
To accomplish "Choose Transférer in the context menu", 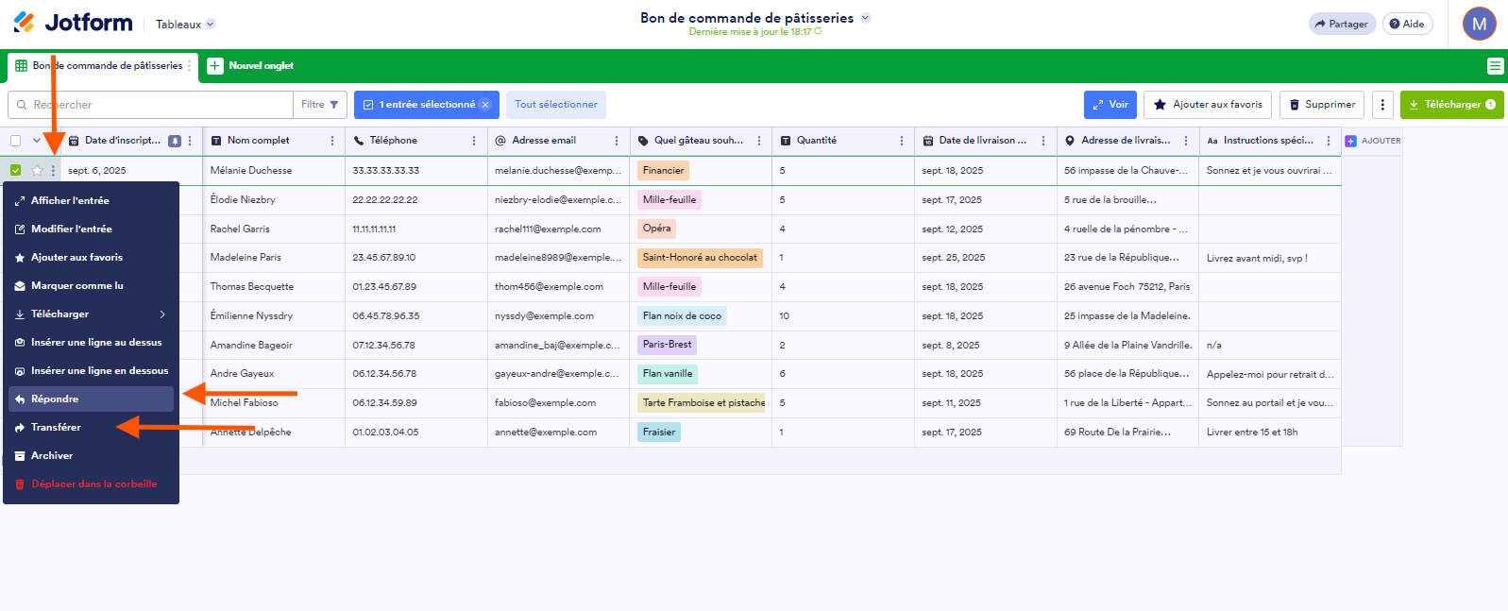I will pyautogui.click(x=91, y=427).
